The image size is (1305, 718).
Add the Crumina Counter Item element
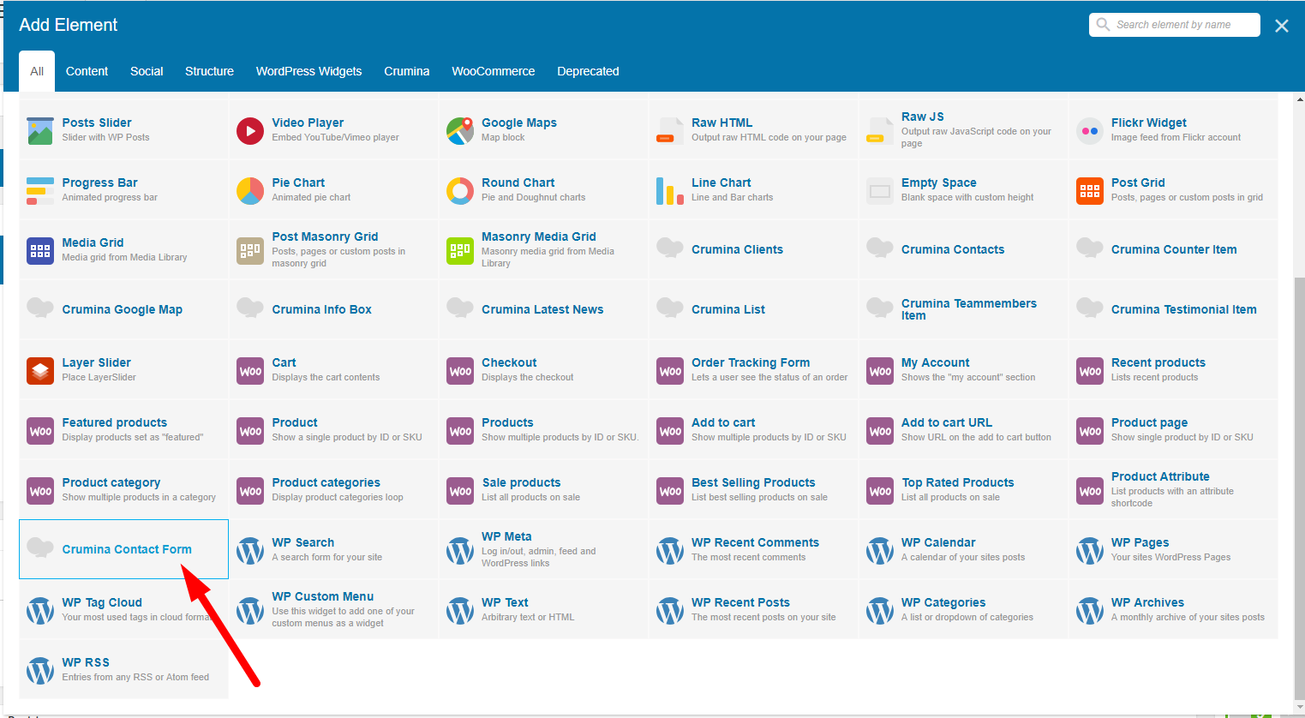(x=1173, y=249)
